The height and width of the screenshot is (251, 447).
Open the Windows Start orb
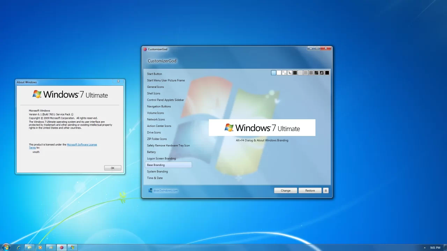coord(6,248)
